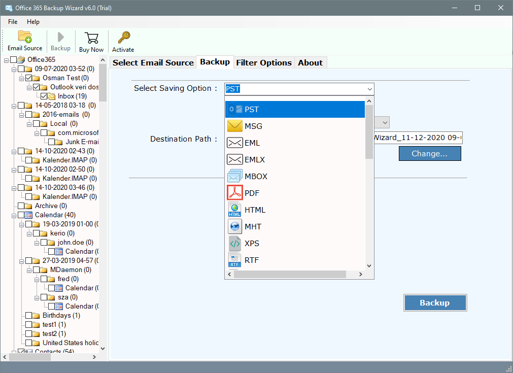Collapse the Calendar (40) tree node
Screen dimensions: 513x373
(14, 216)
